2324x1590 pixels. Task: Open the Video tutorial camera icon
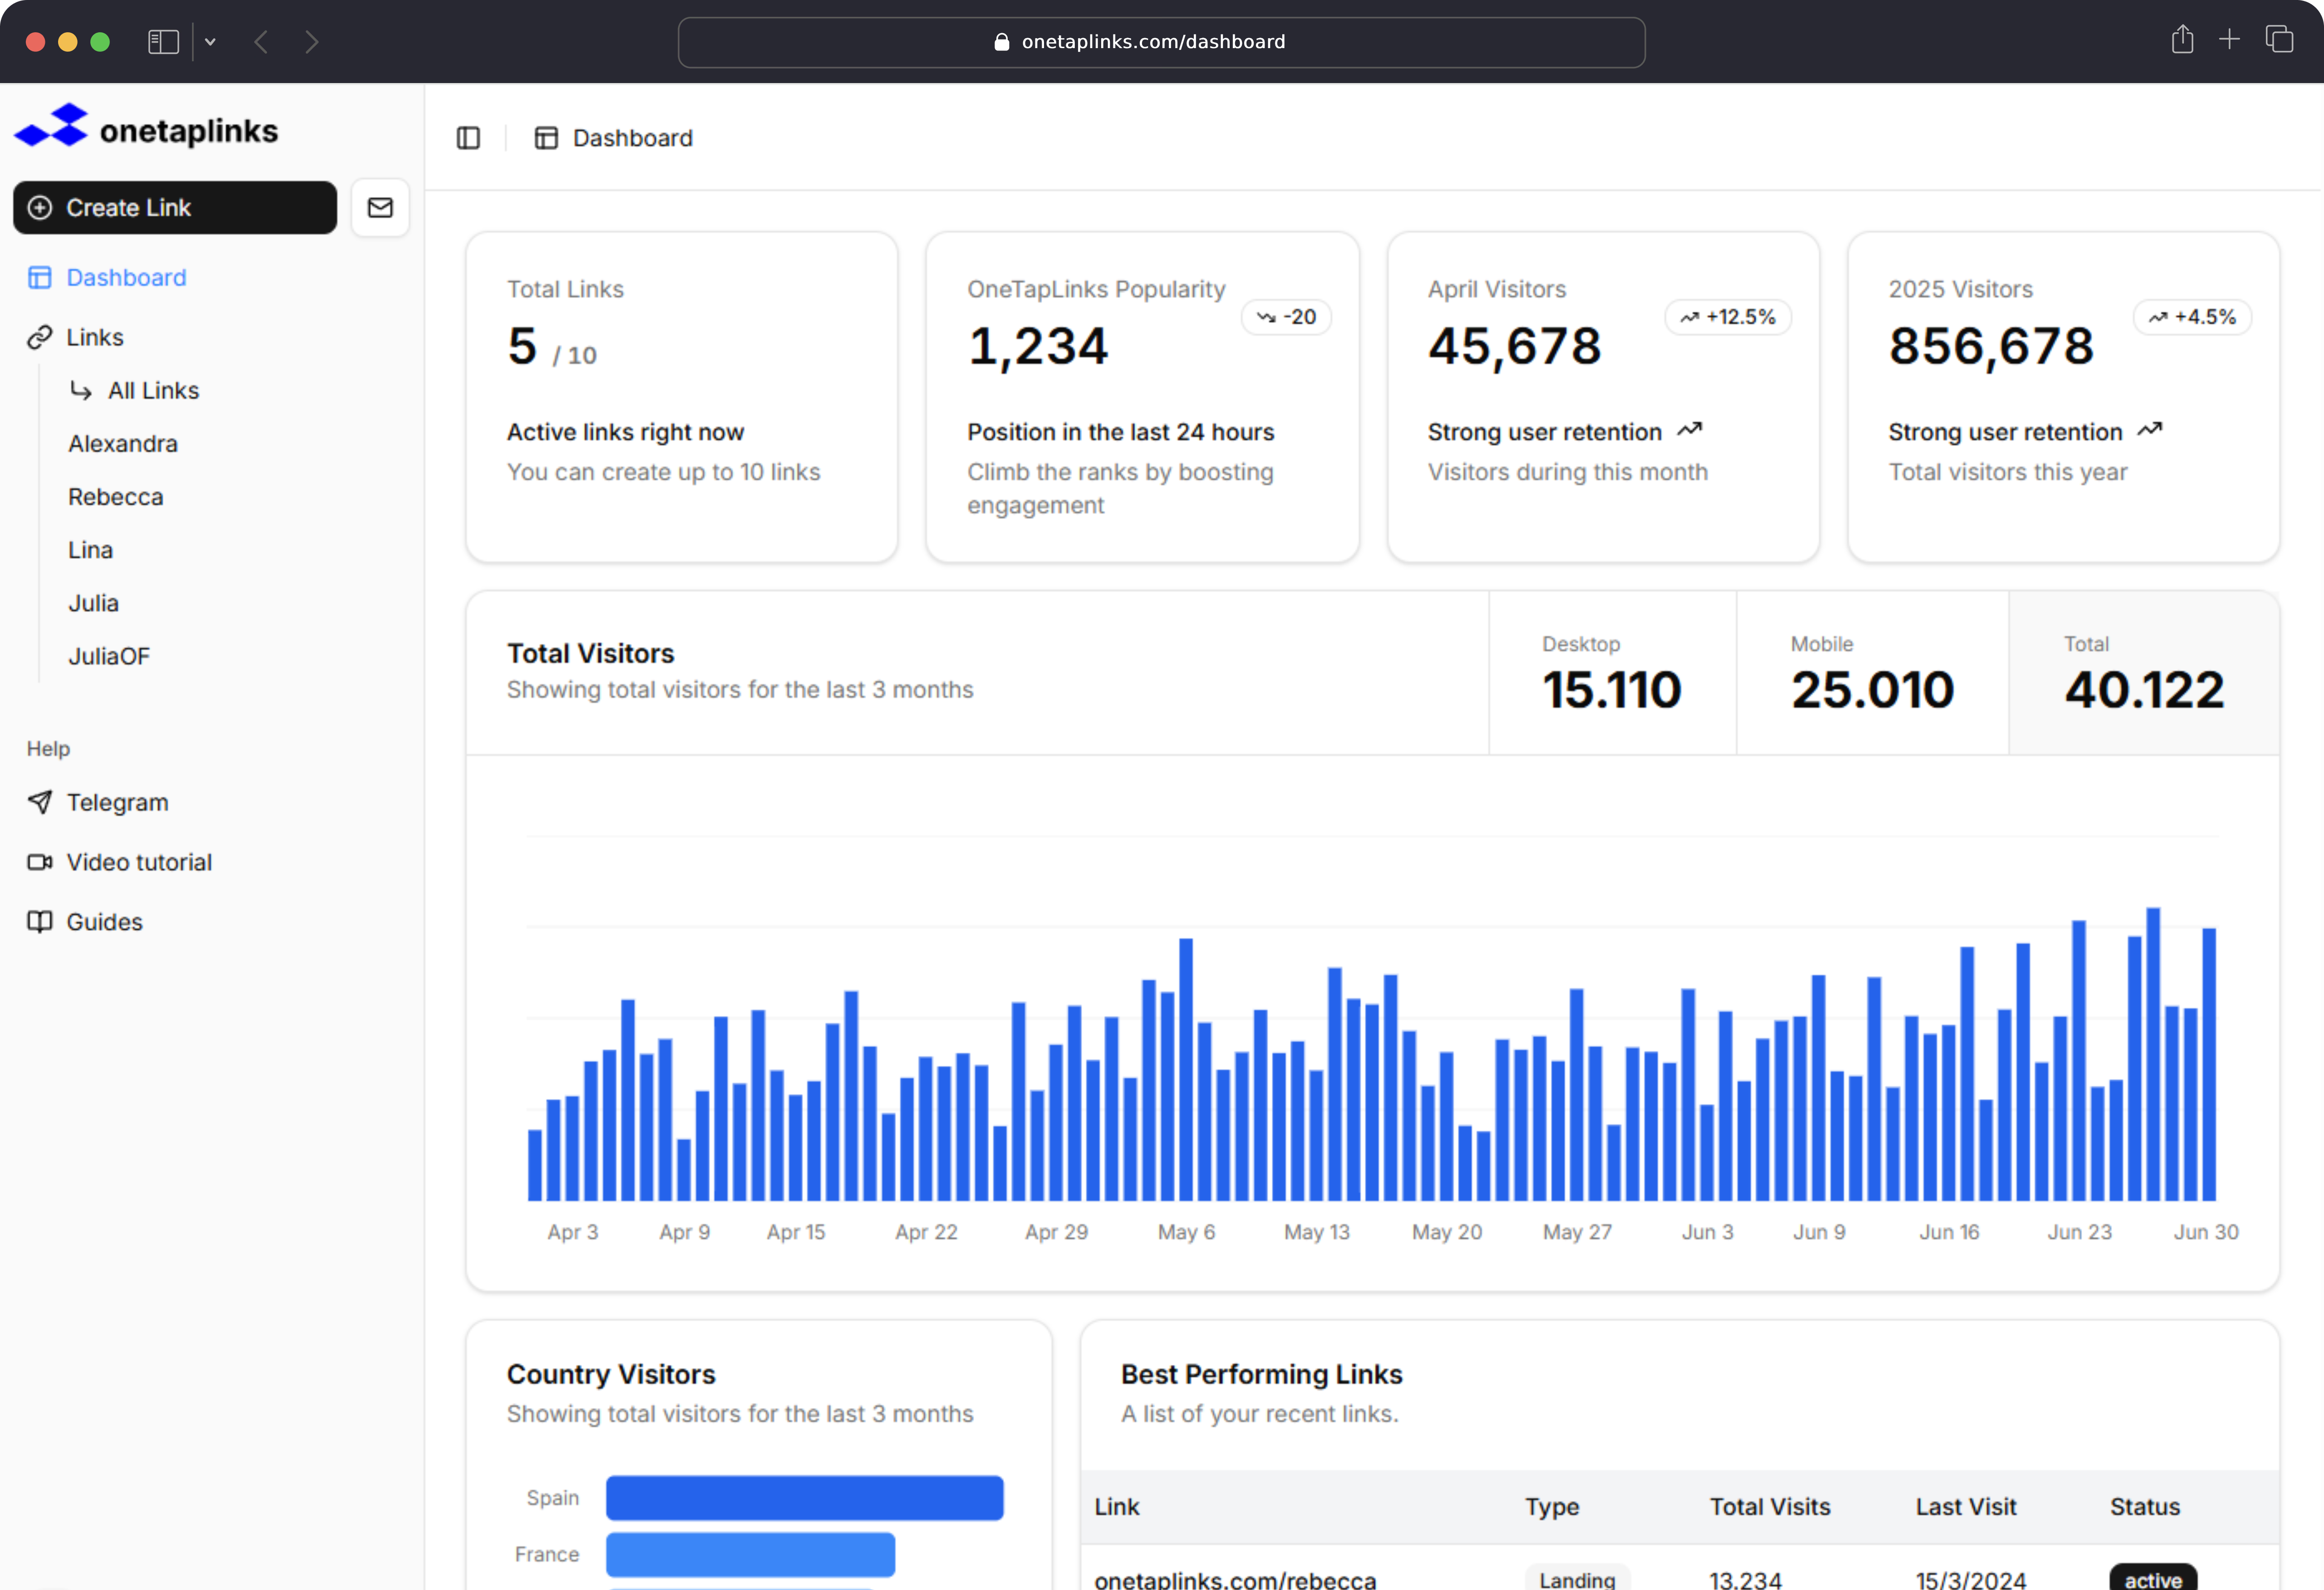[39, 861]
